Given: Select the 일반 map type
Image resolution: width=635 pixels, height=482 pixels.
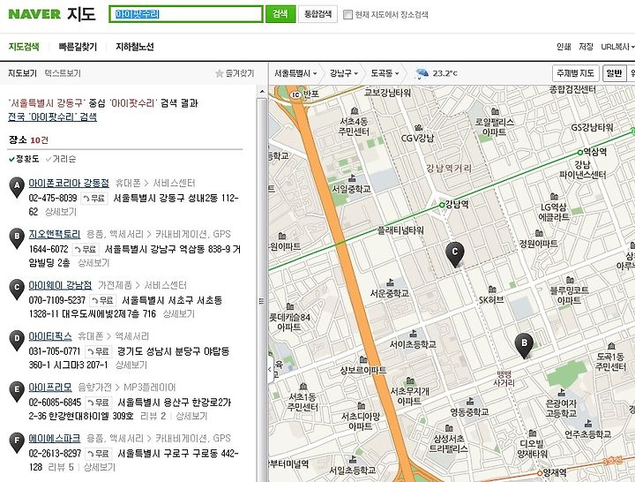Looking at the screenshot, I should point(614,73).
